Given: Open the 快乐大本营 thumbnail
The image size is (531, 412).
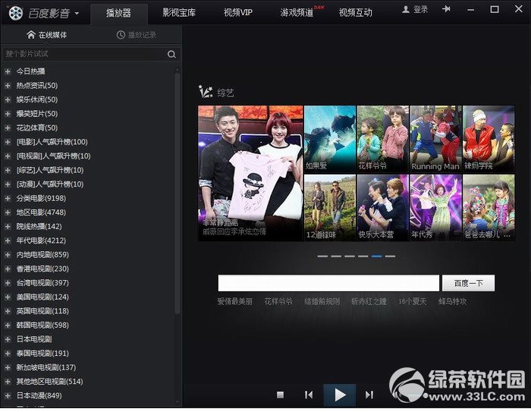Looking at the screenshot, I should click(x=382, y=208).
